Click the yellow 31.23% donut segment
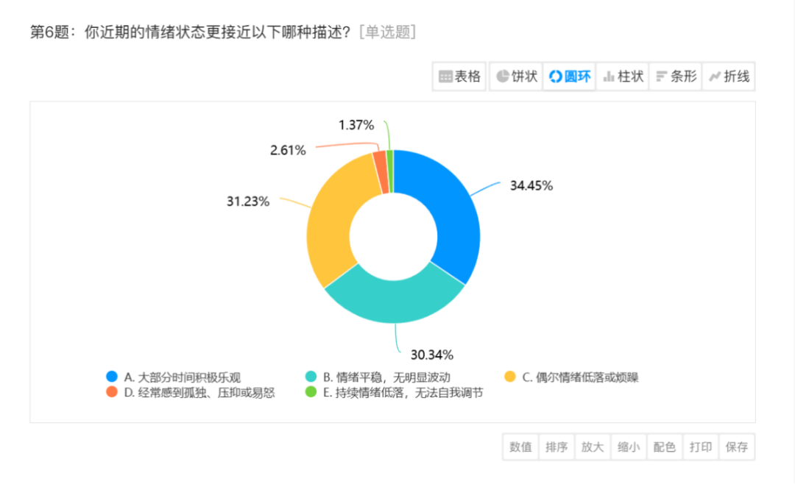Screen dimensions: 795x484 tap(330, 221)
